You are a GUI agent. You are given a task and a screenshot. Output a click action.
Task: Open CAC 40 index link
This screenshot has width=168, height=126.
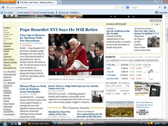110,72
